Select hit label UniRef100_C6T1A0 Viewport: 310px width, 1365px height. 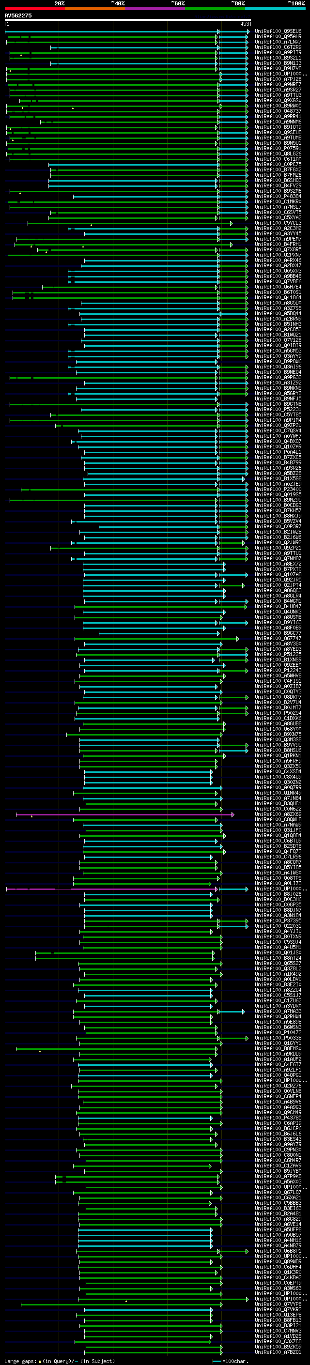278,159
